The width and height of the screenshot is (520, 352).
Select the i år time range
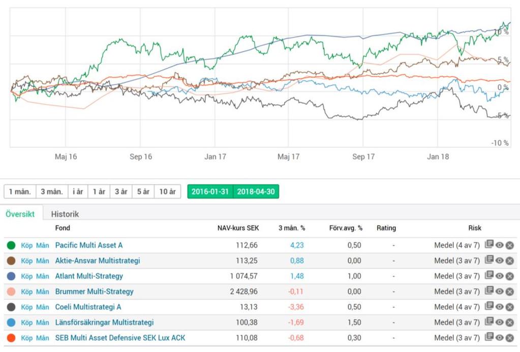click(78, 191)
